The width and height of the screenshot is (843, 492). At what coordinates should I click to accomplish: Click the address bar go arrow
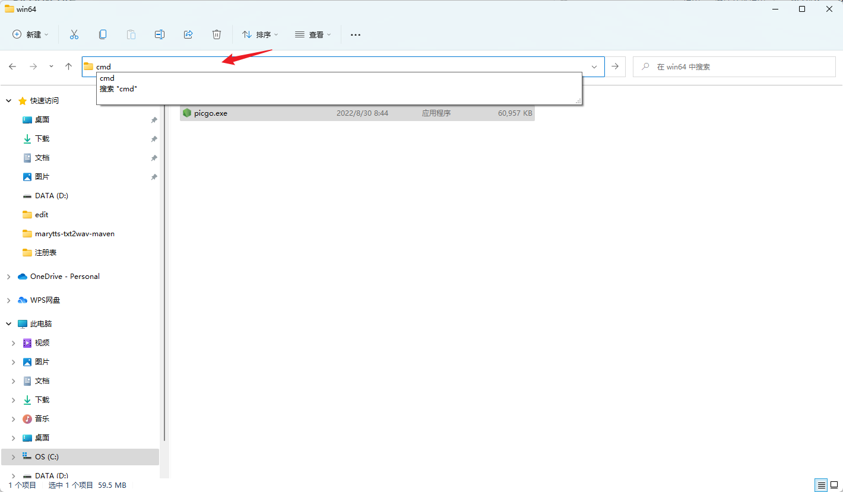pos(615,66)
